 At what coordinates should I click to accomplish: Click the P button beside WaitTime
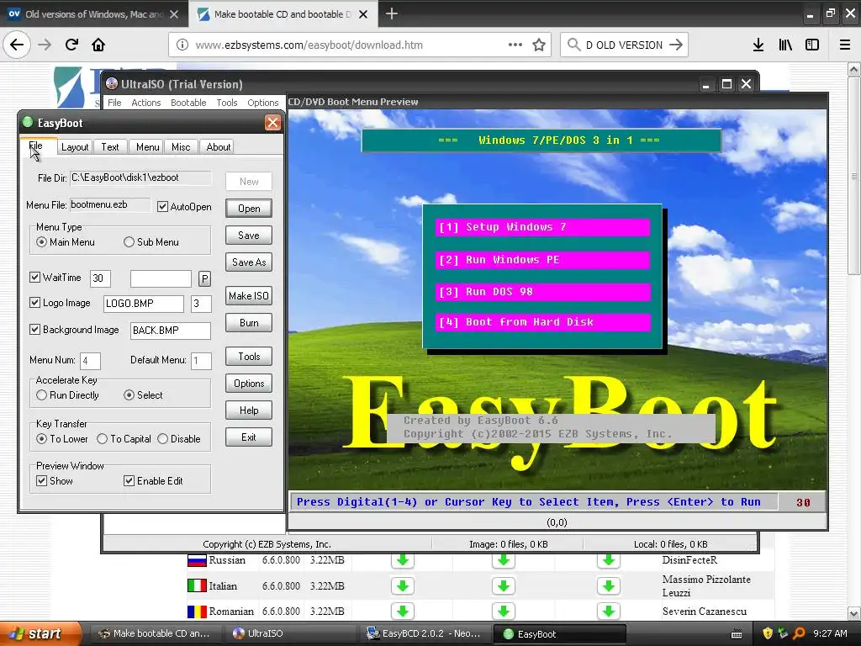point(205,278)
